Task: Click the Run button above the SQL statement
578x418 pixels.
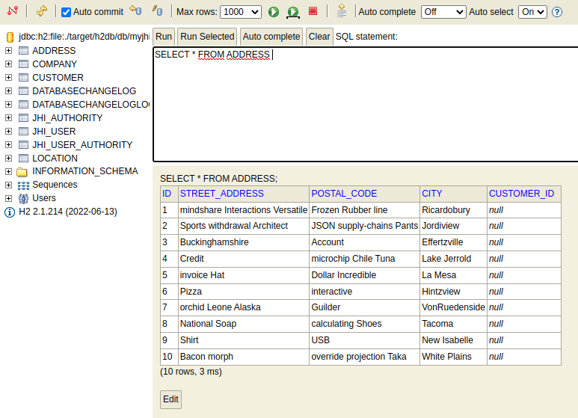Action: [x=164, y=37]
